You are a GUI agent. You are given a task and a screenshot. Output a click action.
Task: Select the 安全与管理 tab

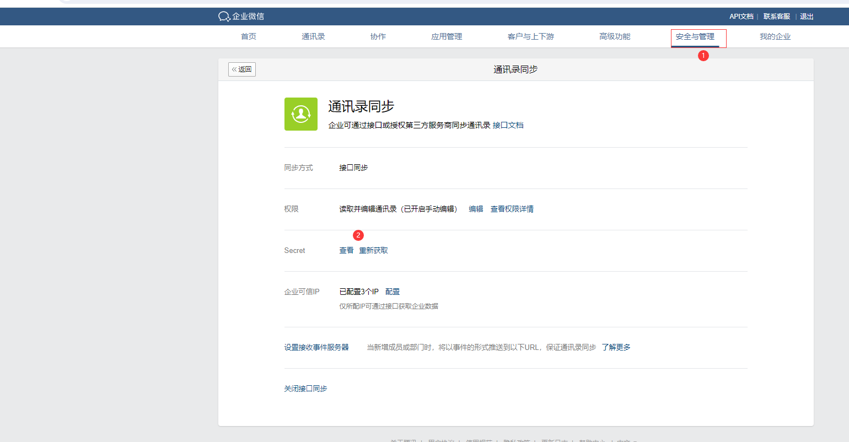tap(695, 36)
